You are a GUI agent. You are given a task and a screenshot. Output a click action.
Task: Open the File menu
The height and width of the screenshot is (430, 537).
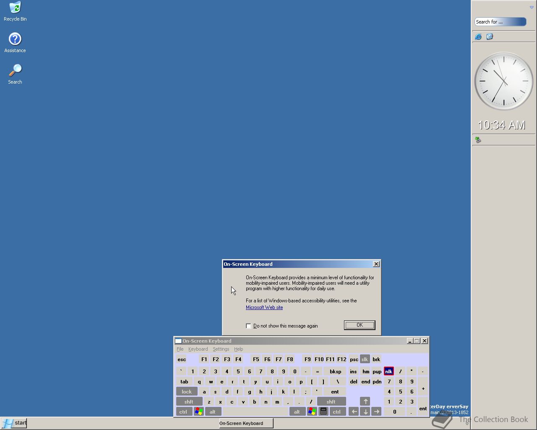pyautogui.click(x=180, y=349)
